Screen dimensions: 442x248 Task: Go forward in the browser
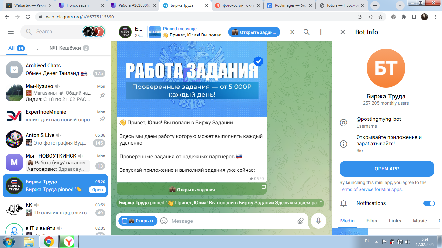[17, 17]
